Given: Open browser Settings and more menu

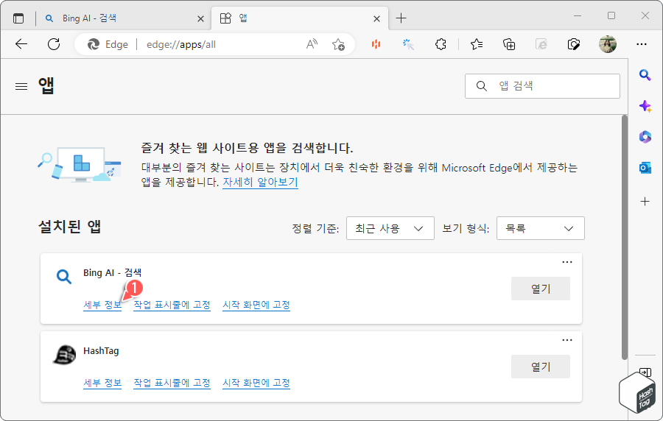Looking at the screenshot, I should [642, 44].
